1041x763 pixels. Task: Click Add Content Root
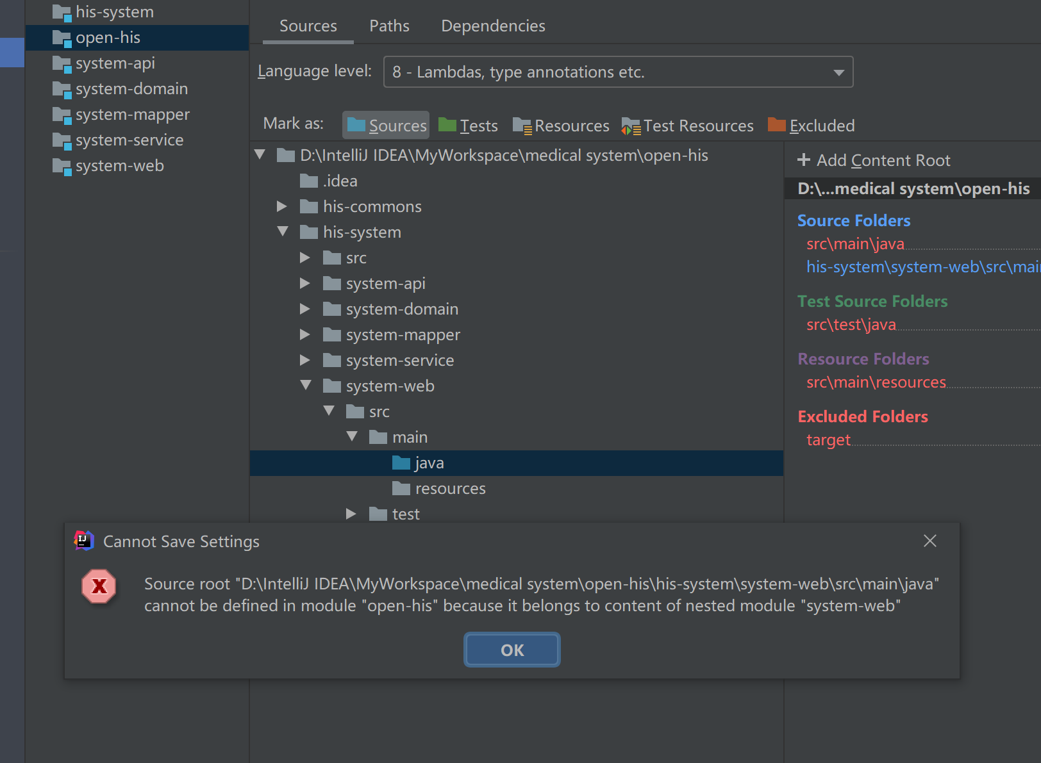(874, 160)
